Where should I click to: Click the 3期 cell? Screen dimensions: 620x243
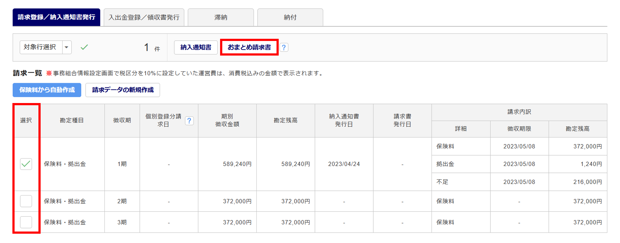pyautogui.click(x=122, y=222)
